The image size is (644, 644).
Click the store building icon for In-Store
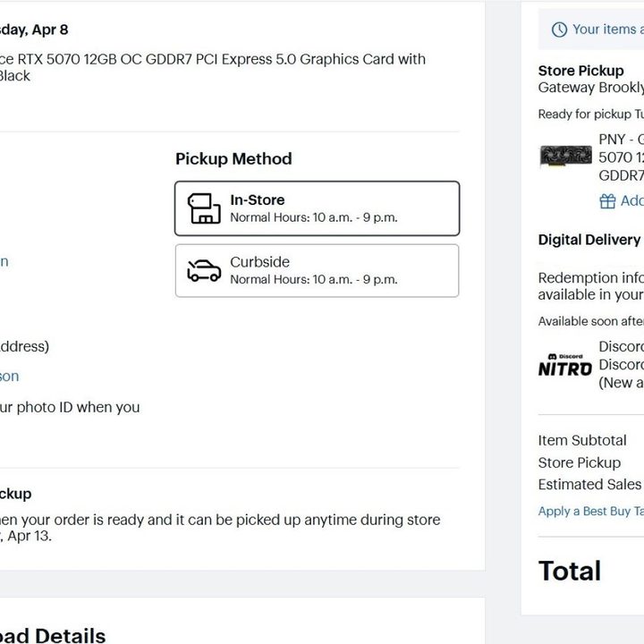point(204,208)
